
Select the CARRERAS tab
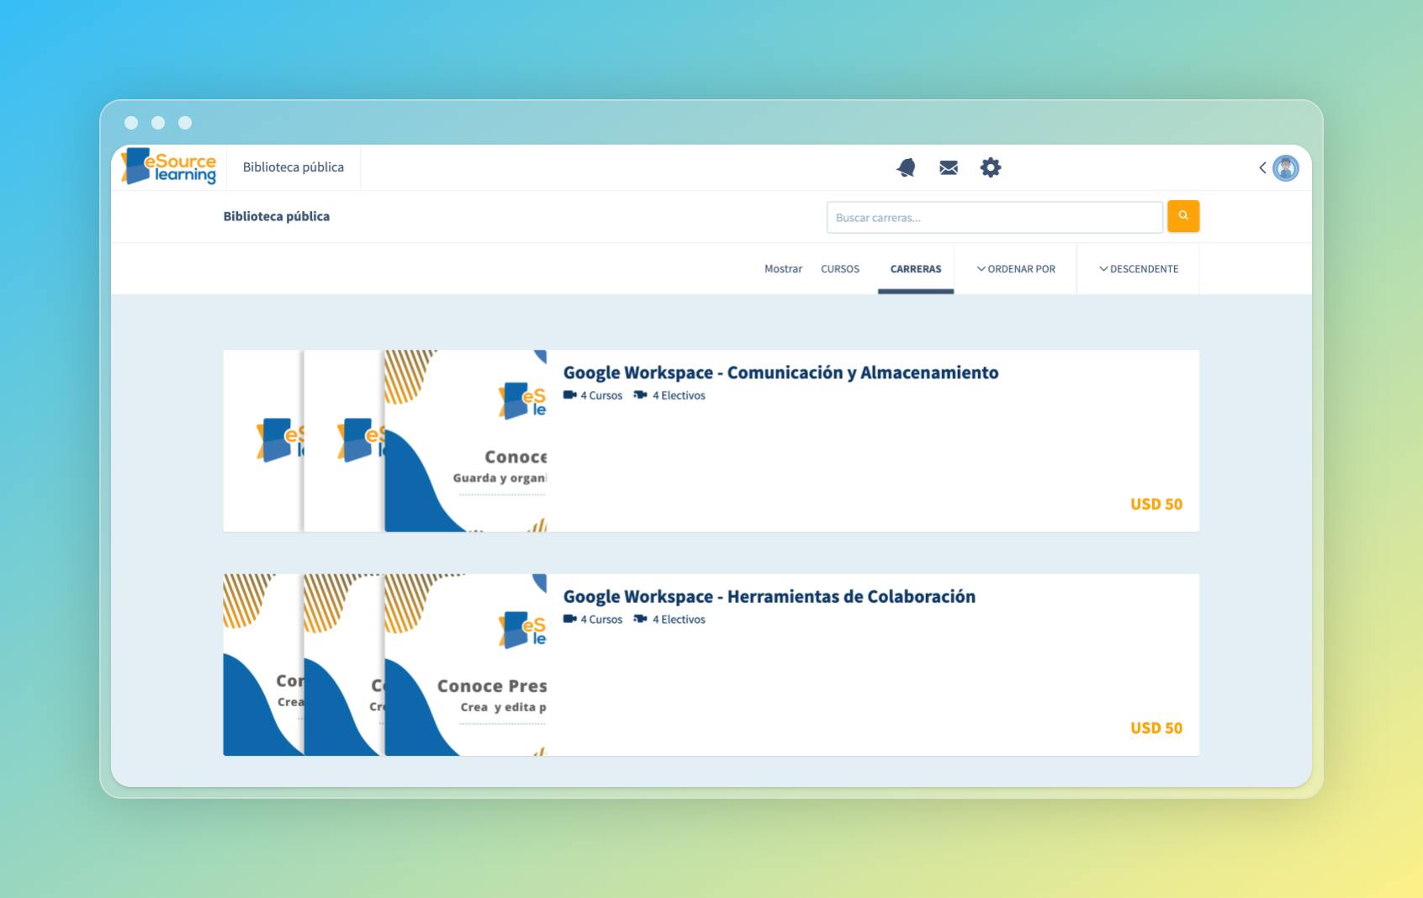pos(916,268)
